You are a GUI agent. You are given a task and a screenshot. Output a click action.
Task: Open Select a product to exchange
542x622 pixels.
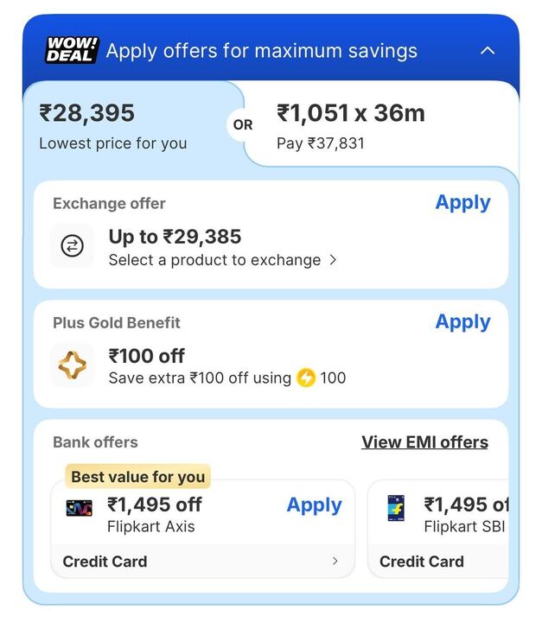click(x=222, y=260)
